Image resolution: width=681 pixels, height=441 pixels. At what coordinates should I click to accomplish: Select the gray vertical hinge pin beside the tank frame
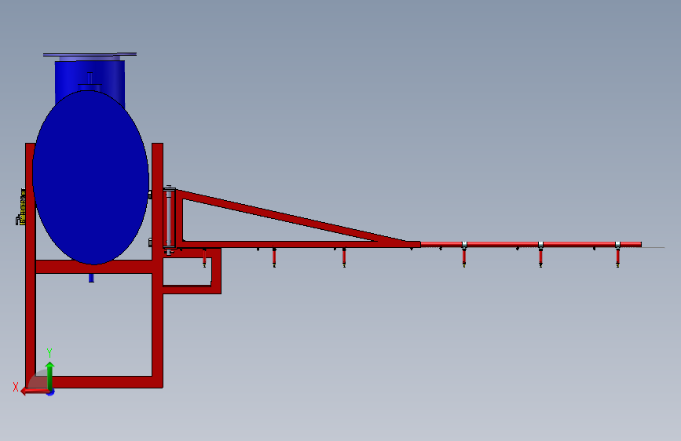pyautogui.click(x=169, y=219)
